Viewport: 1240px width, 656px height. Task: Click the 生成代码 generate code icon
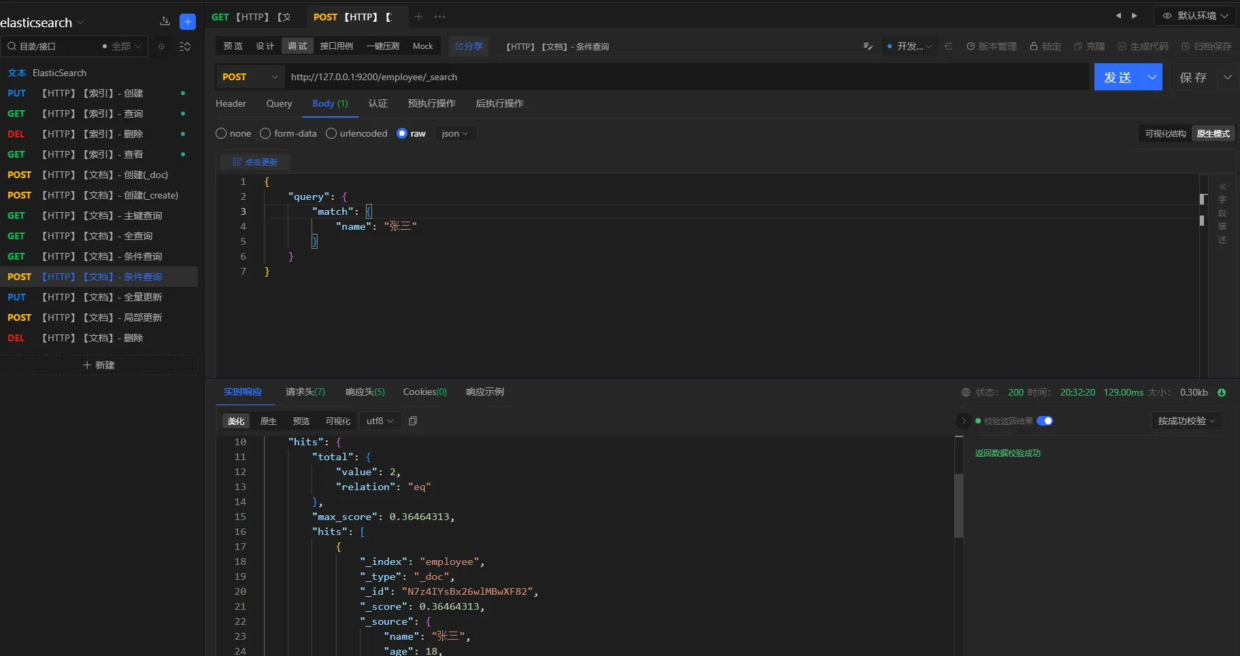click(x=1122, y=46)
